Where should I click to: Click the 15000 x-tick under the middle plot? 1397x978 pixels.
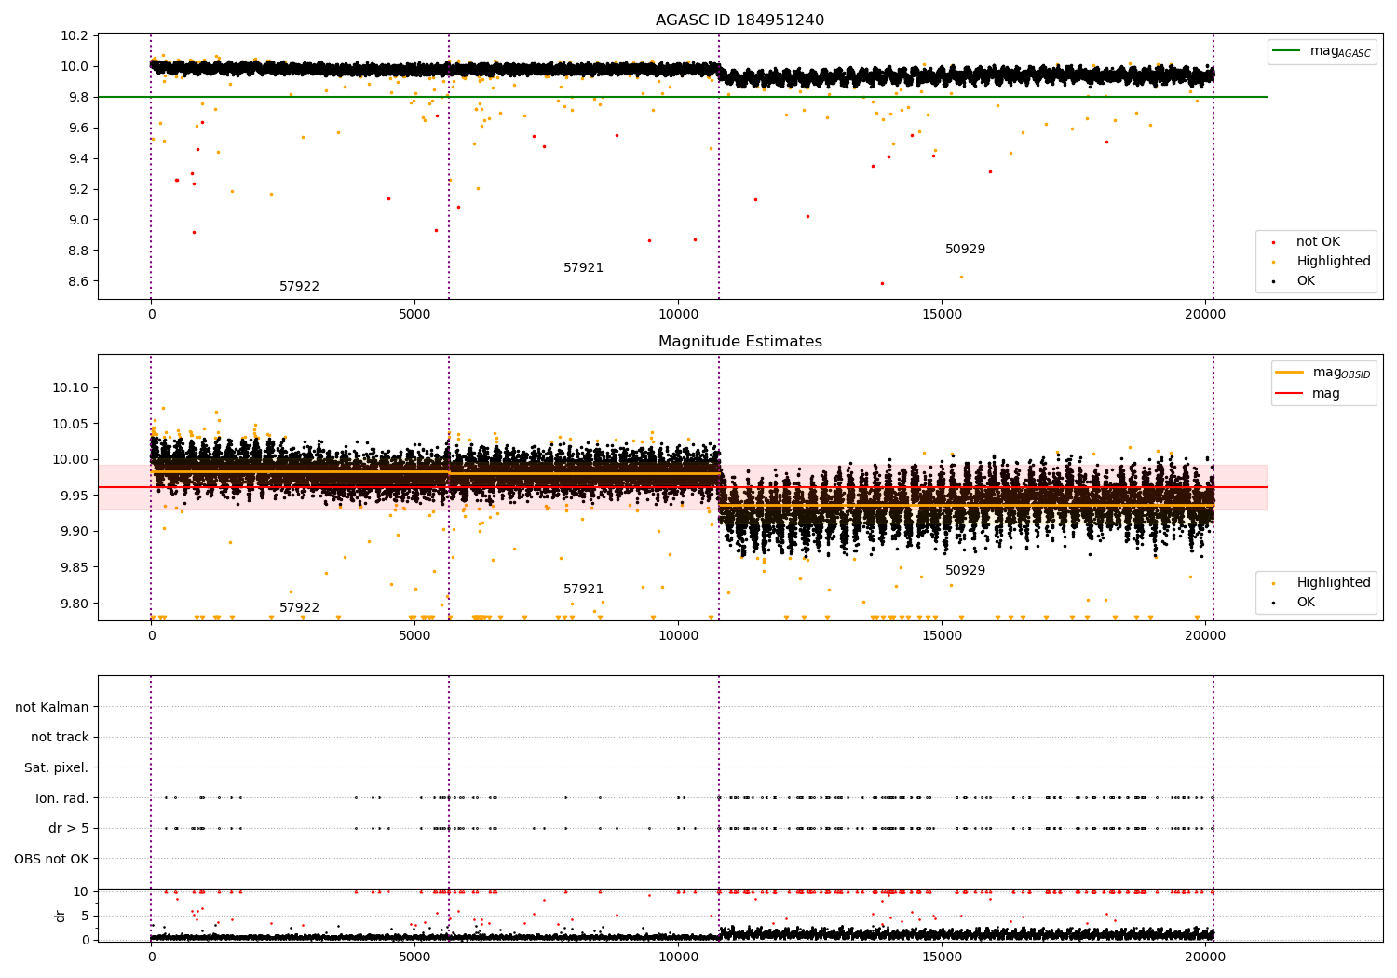coord(942,635)
